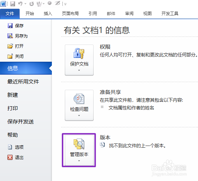Open 最近所用文件 in the backstage menu
The image size is (198, 181).
(x=23, y=82)
